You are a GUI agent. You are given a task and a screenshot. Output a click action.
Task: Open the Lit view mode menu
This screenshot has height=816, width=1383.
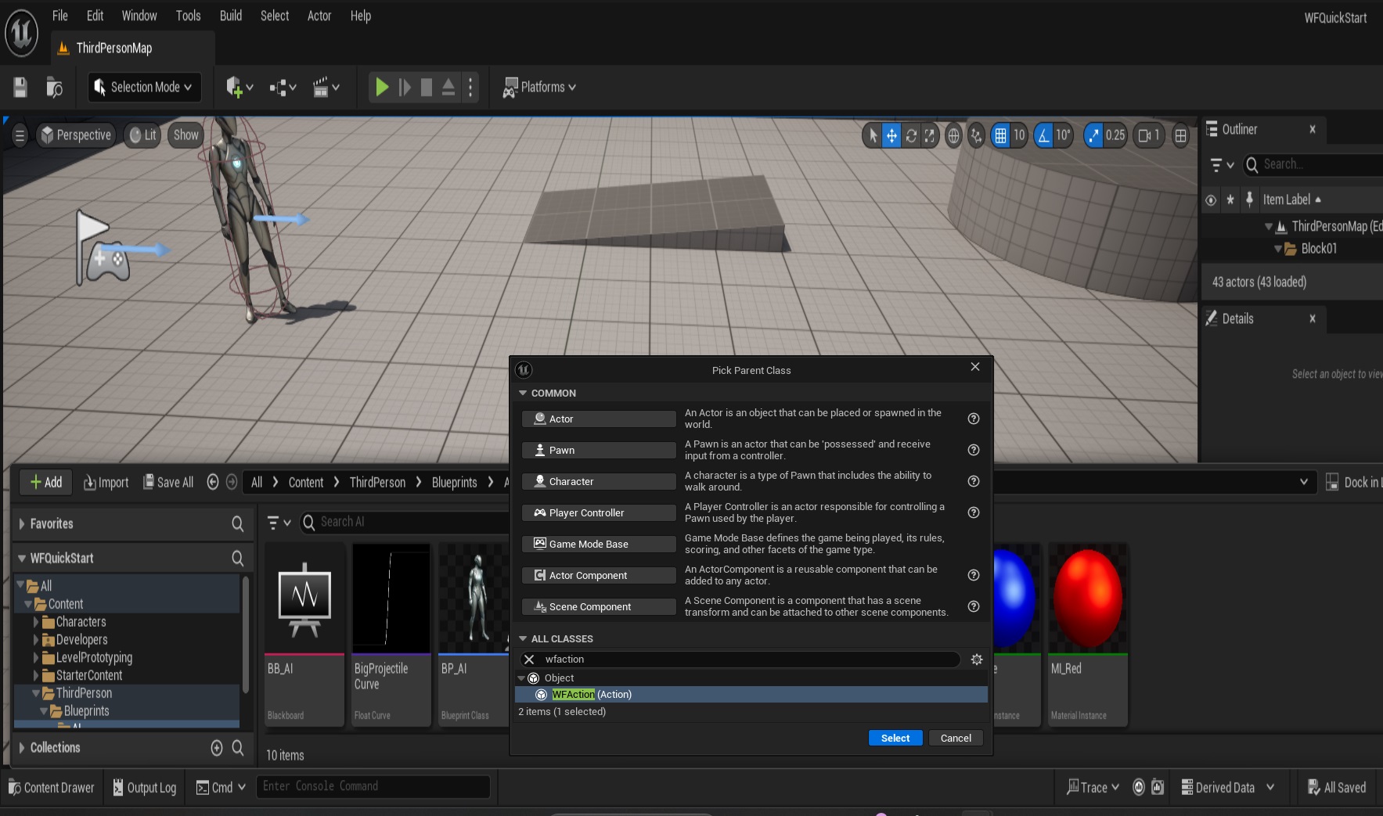point(142,135)
